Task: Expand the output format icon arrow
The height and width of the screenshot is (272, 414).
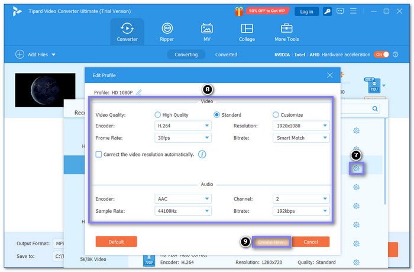Action: [x=384, y=85]
